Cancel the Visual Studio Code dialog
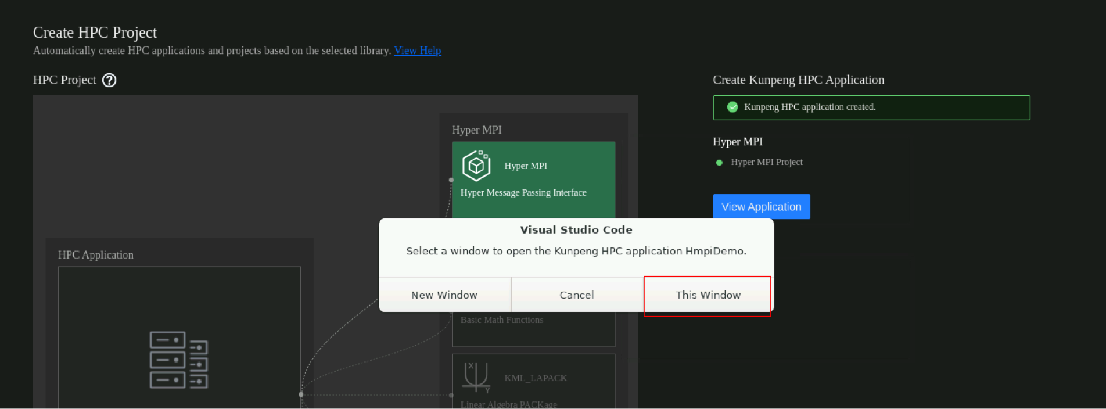The image size is (1106, 409). tap(576, 295)
